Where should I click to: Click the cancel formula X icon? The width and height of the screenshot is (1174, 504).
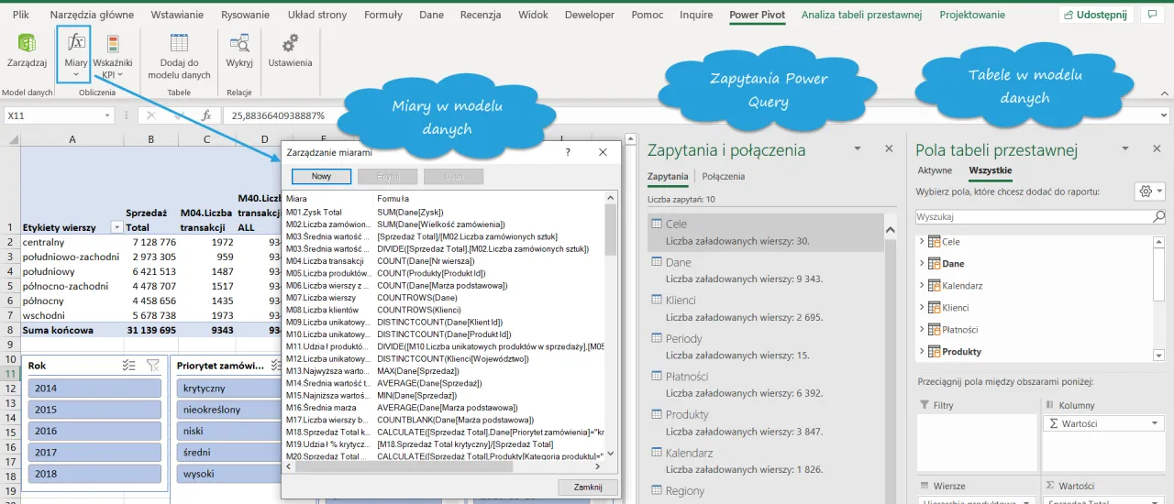[x=151, y=115]
